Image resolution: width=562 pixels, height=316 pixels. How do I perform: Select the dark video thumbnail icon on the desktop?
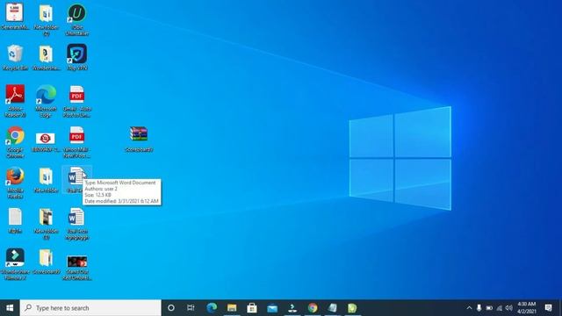(76, 262)
